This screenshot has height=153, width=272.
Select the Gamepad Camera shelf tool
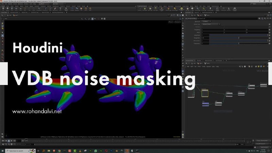(235, 9)
